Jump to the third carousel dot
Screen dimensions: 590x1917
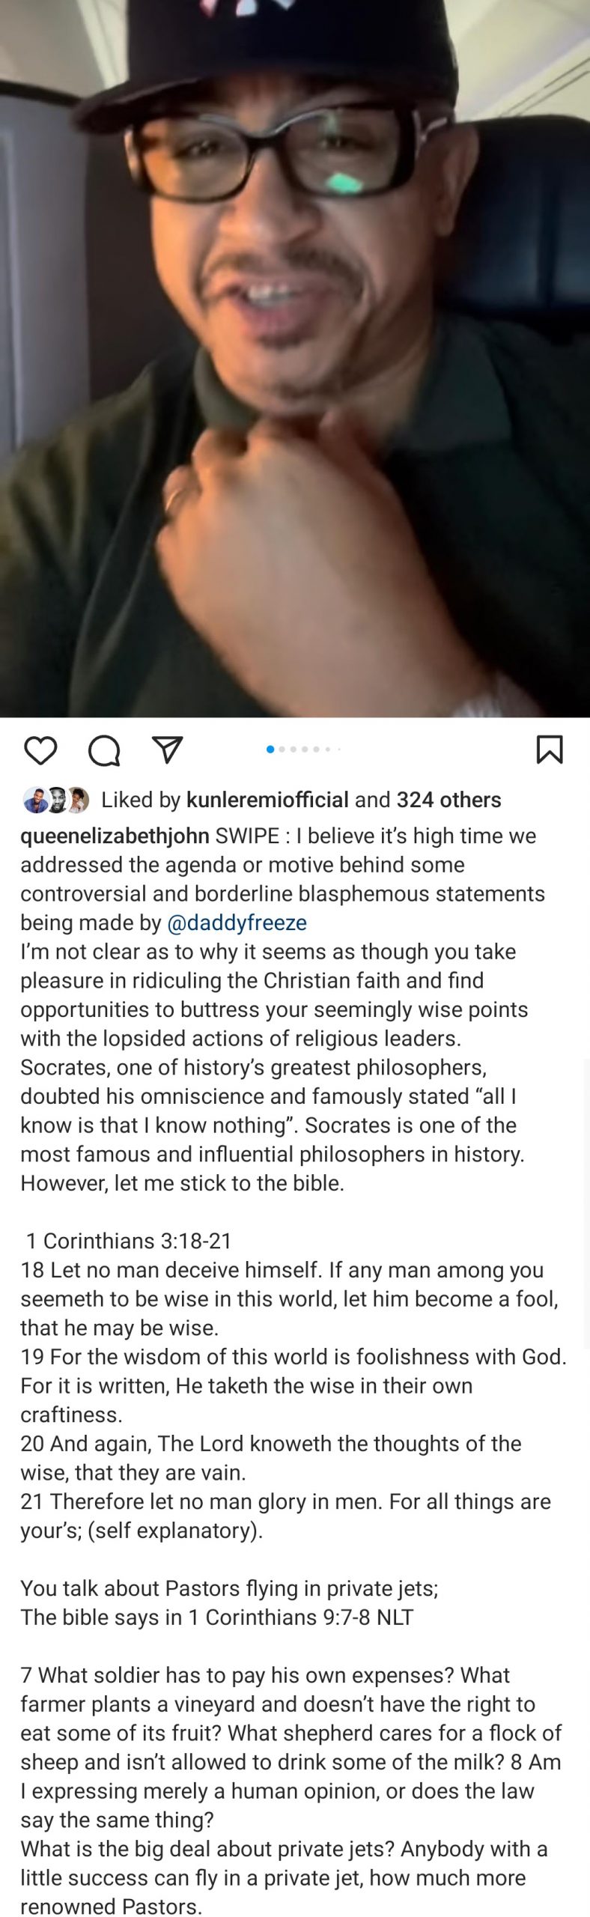pyautogui.click(x=294, y=749)
